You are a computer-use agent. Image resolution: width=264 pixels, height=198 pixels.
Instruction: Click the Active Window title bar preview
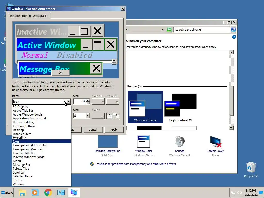[x=49, y=45]
